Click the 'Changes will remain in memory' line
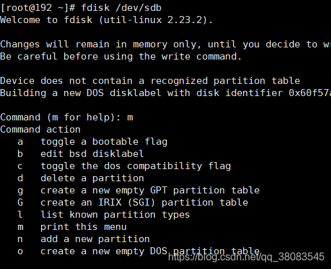This screenshot has height=269, width=331. (x=165, y=44)
